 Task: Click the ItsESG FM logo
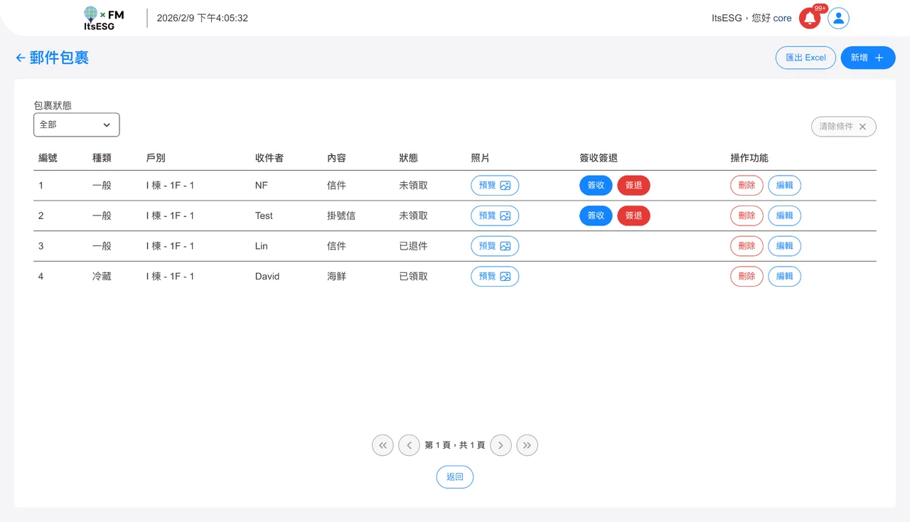(103, 18)
